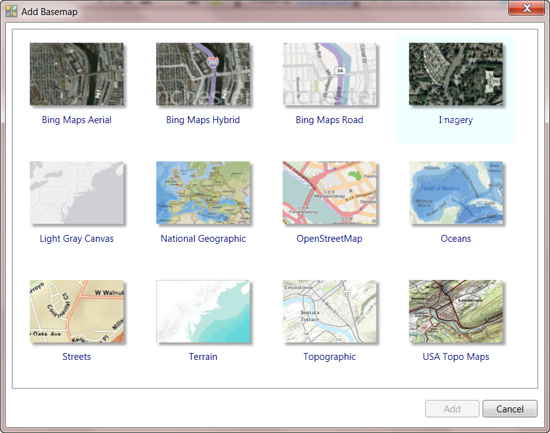The width and height of the screenshot is (550, 433).
Task: Click the Topographic text label
Action: tap(330, 357)
